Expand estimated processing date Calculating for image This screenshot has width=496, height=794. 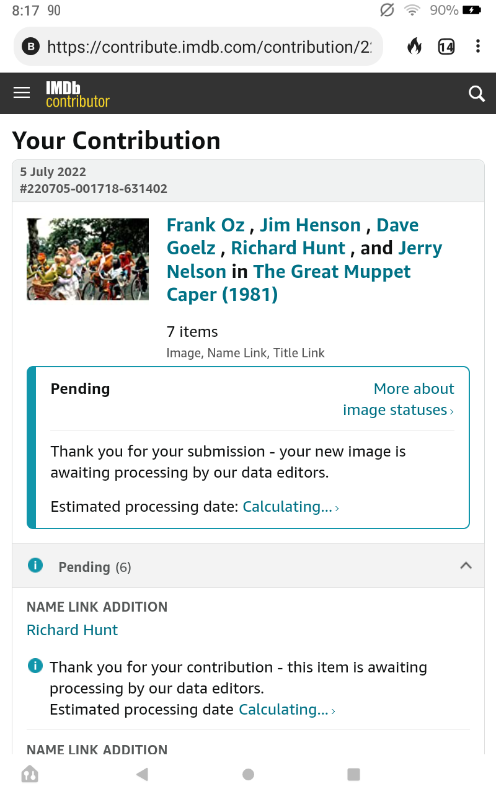pos(290,507)
